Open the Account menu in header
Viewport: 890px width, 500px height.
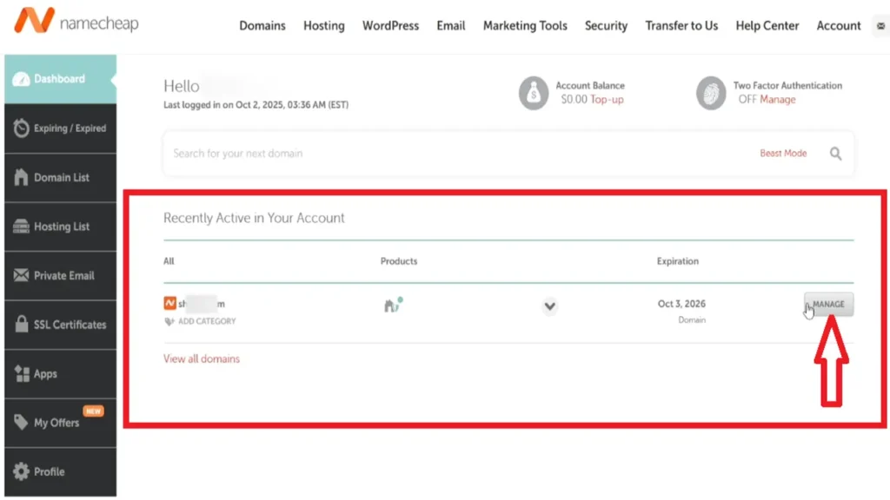[838, 26]
